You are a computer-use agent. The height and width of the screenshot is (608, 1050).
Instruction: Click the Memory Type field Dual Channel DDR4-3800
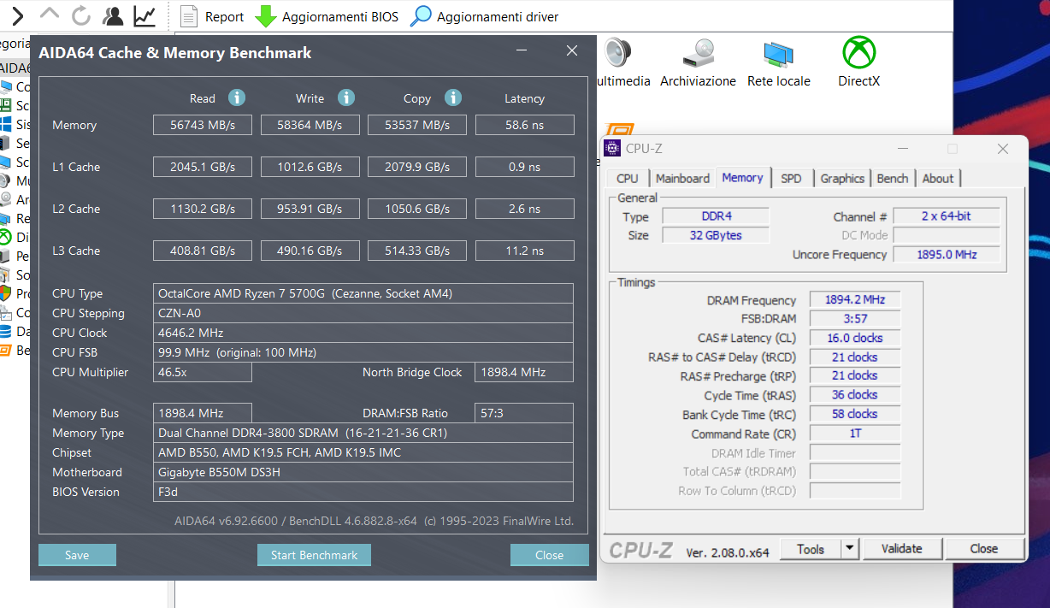[363, 433]
